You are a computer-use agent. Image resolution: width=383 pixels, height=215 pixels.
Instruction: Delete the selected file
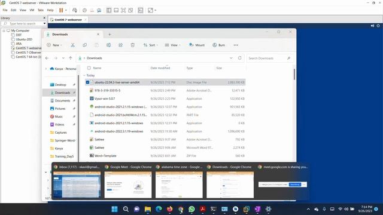coord(133,45)
